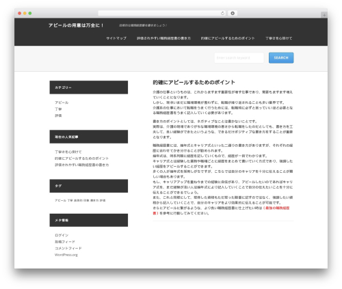
Task: Click the 評価 tag in タグ cloud
Action: 103,200
